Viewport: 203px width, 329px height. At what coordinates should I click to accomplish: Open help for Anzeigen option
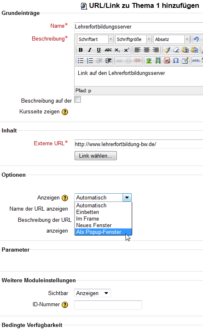[x=65, y=198]
